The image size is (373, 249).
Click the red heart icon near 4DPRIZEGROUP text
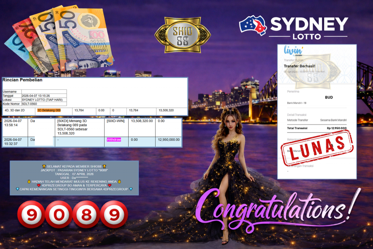click(x=39, y=185)
